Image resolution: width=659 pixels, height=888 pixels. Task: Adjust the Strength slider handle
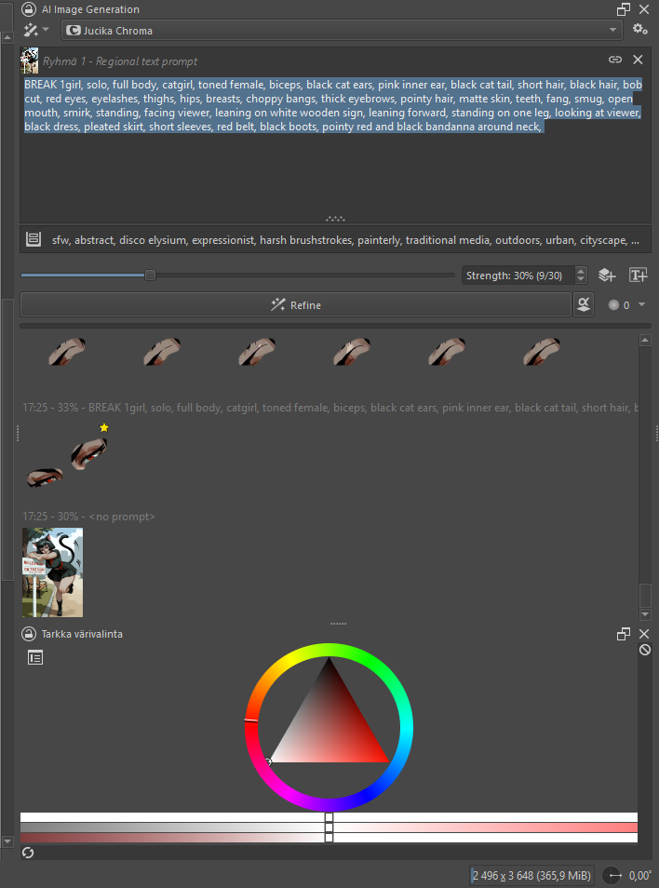tap(150, 275)
